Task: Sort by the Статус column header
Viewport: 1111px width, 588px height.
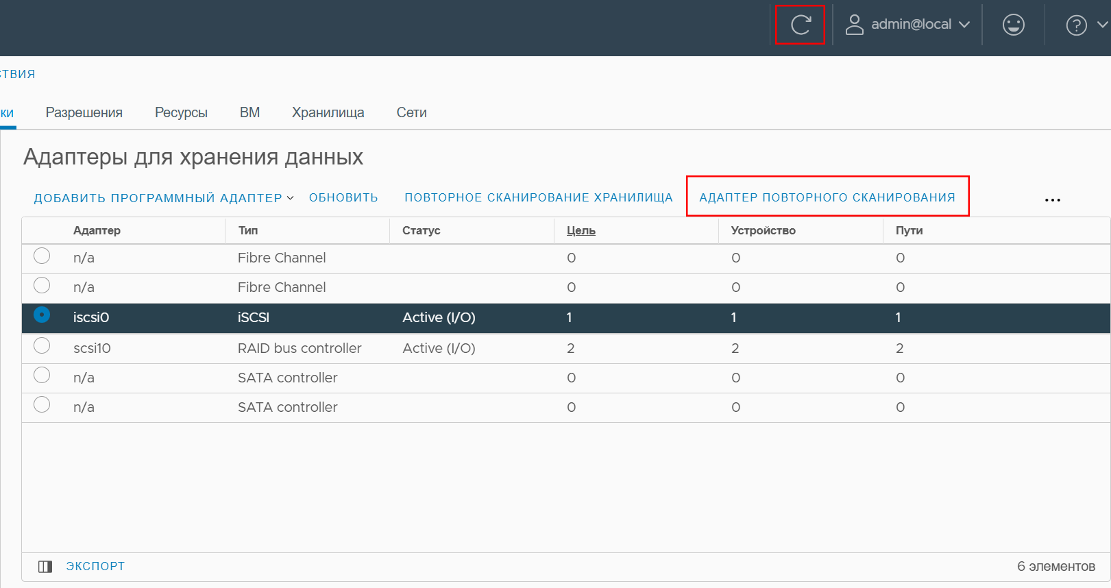Action: [421, 230]
